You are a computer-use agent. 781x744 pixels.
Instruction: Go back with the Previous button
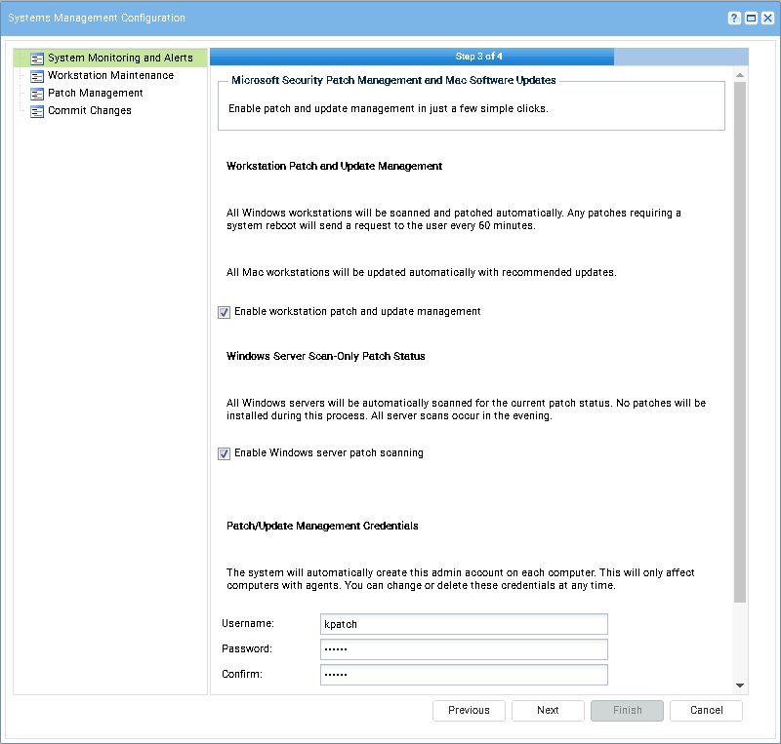tap(469, 711)
